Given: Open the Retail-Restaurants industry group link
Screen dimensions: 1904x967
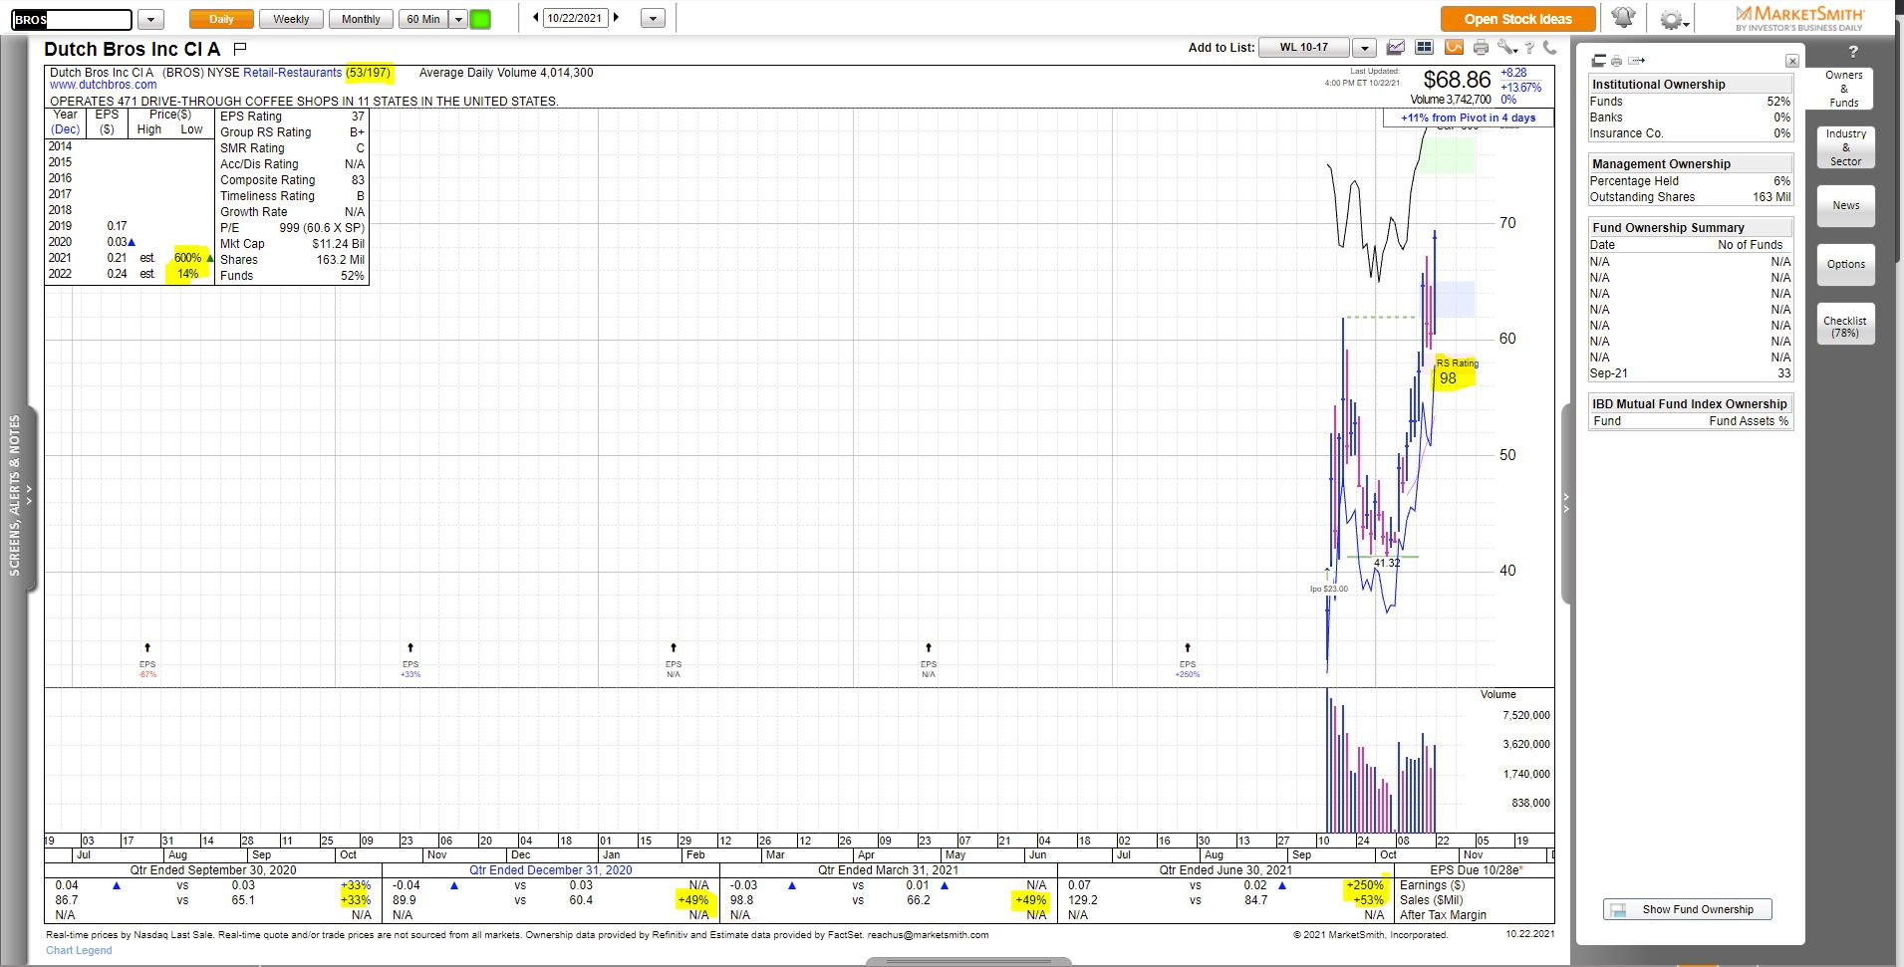Looking at the screenshot, I should click(x=293, y=73).
